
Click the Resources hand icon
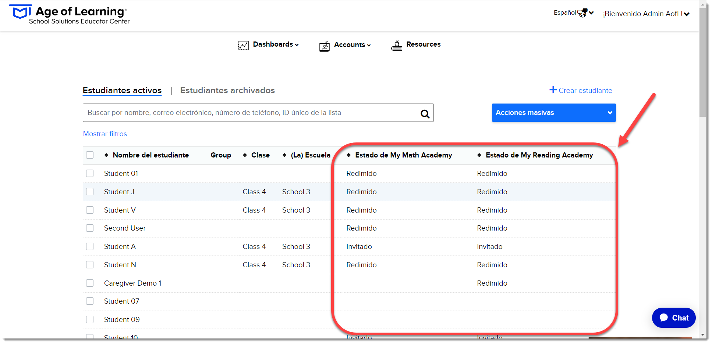coord(397,46)
